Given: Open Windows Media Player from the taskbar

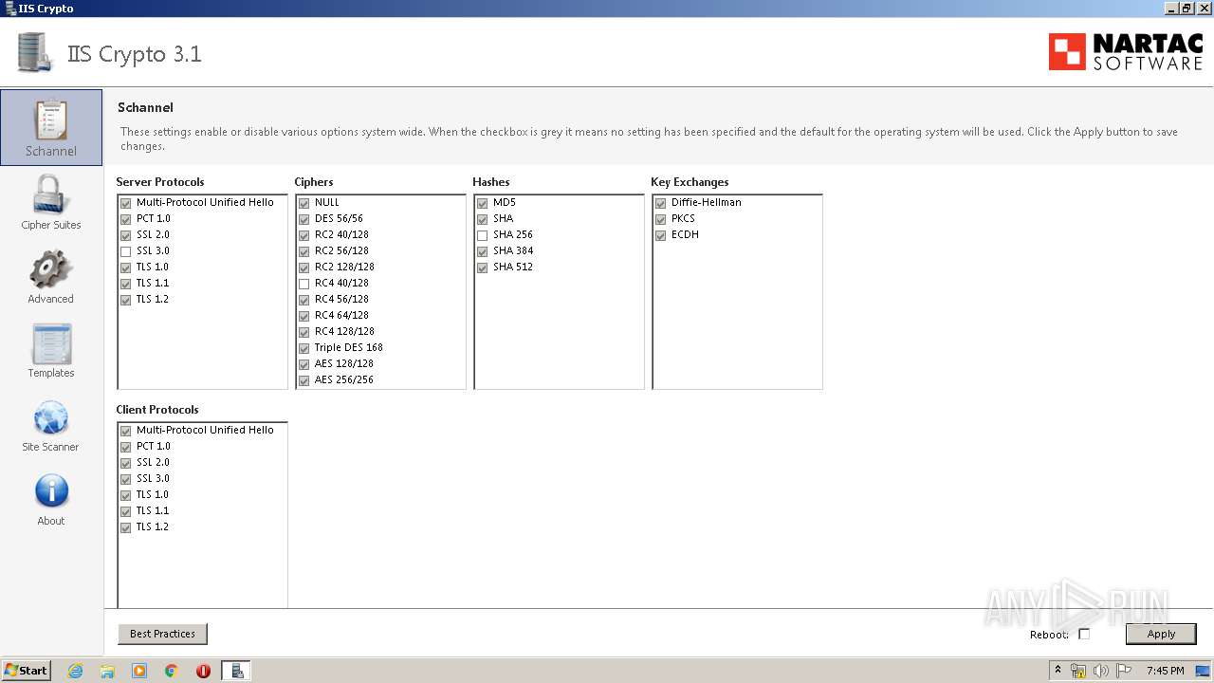Looking at the screenshot, I should pyautogui.click(x=139, y=671).
